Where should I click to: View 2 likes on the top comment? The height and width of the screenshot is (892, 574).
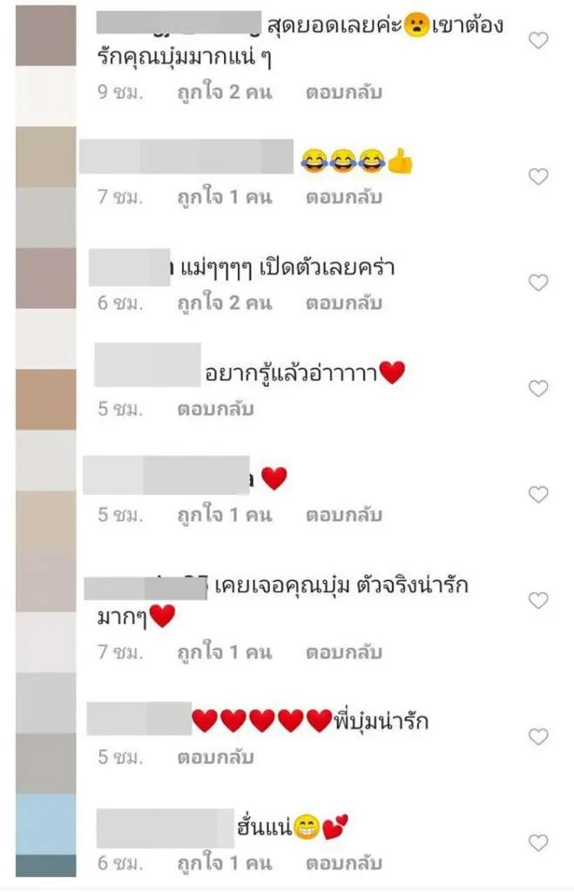[225, 92]
